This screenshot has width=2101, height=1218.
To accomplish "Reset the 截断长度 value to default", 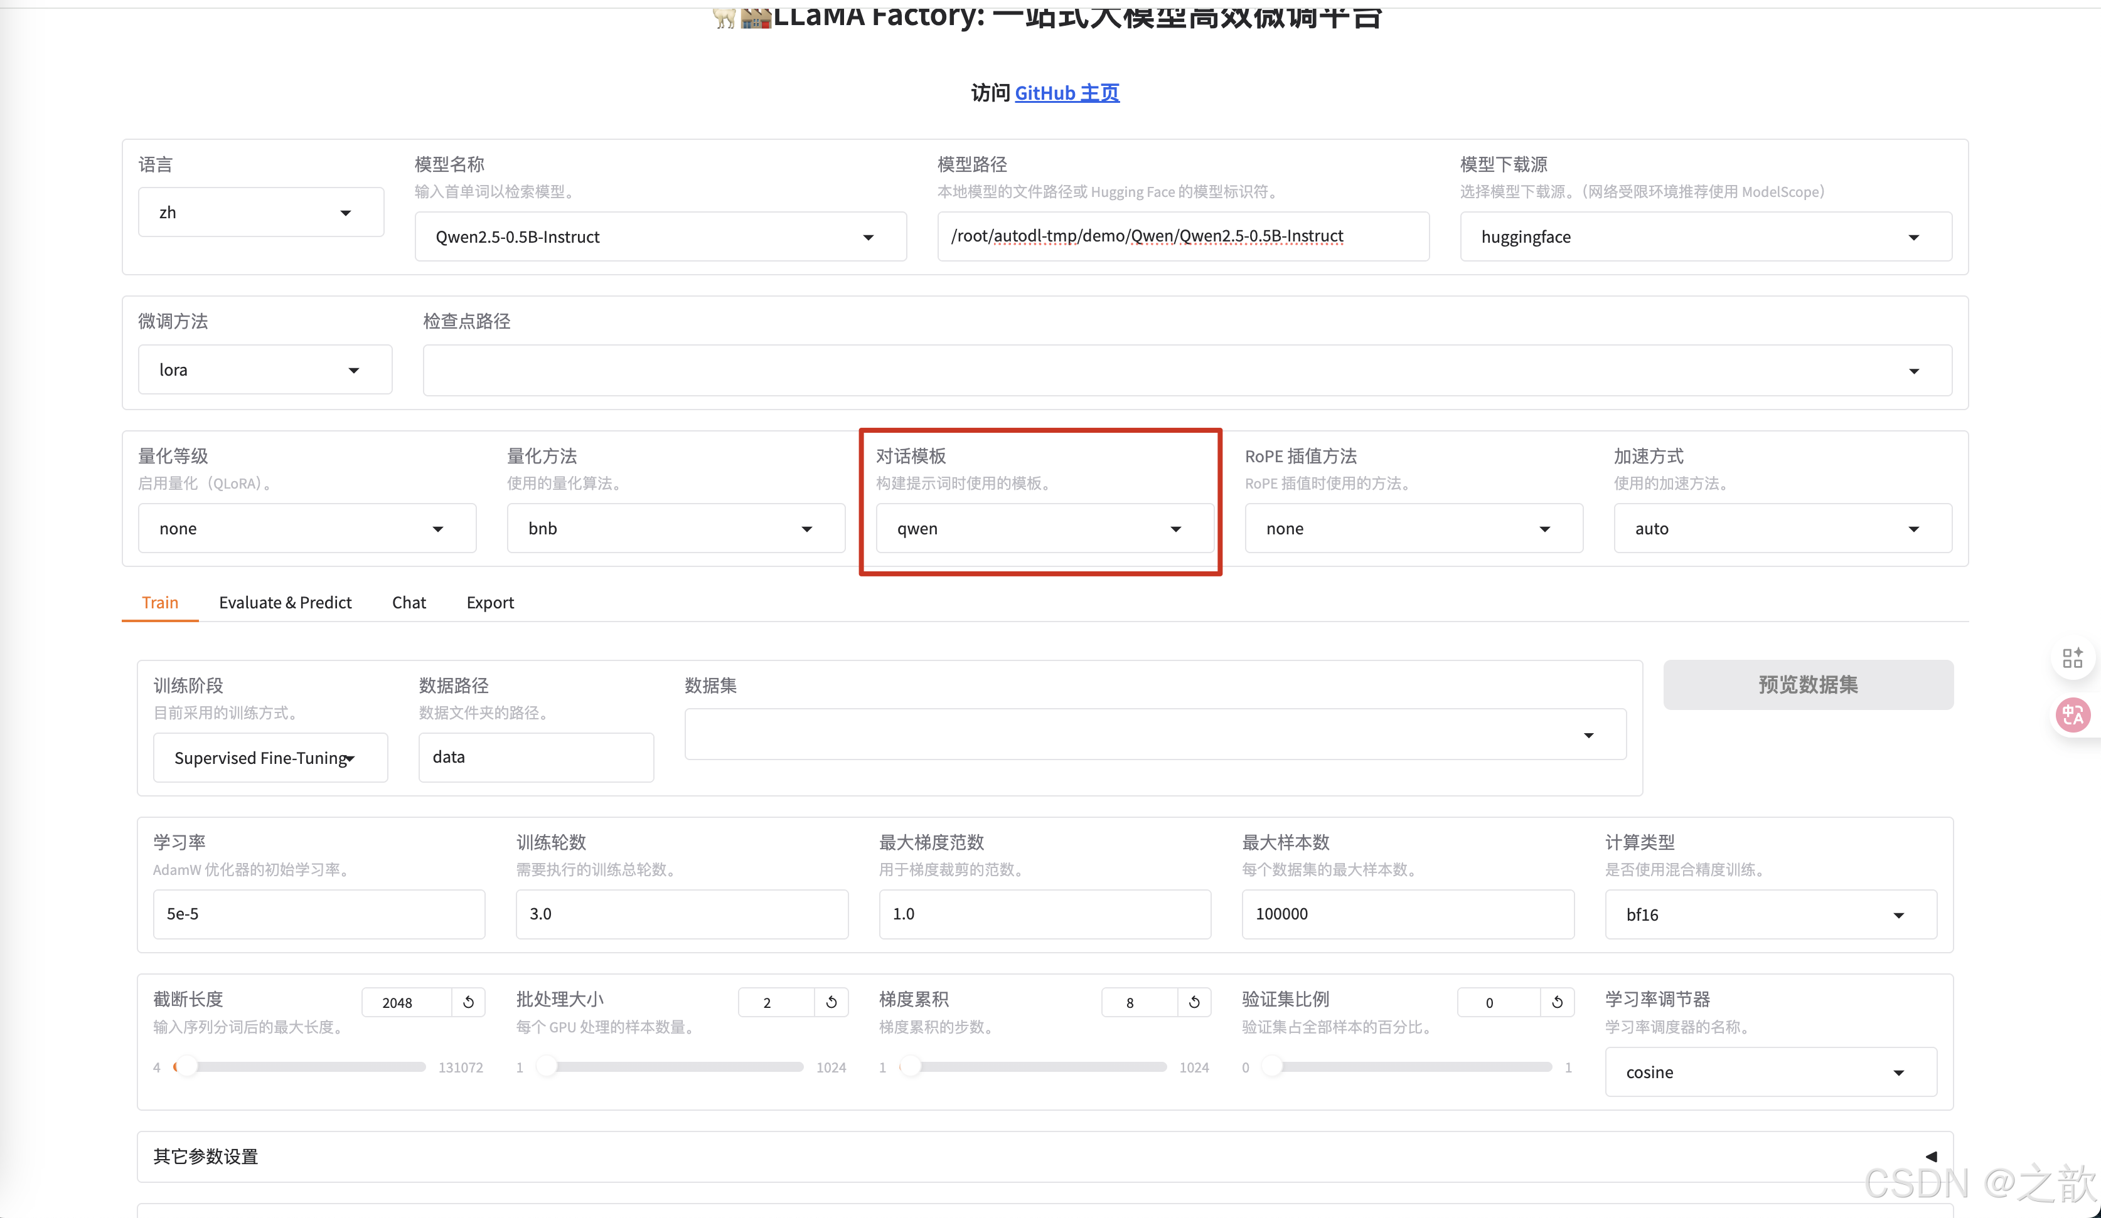I will [x=469, y=1002].
